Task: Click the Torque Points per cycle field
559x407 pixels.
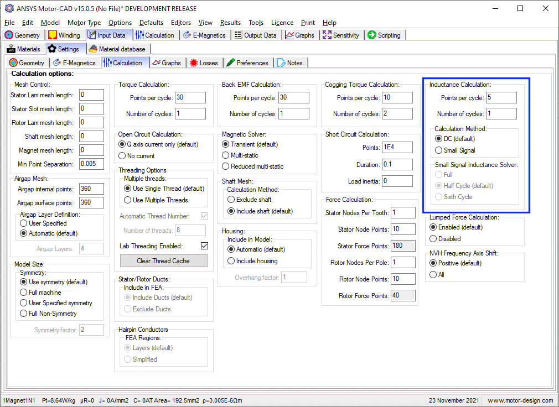Action: [190, 98]
